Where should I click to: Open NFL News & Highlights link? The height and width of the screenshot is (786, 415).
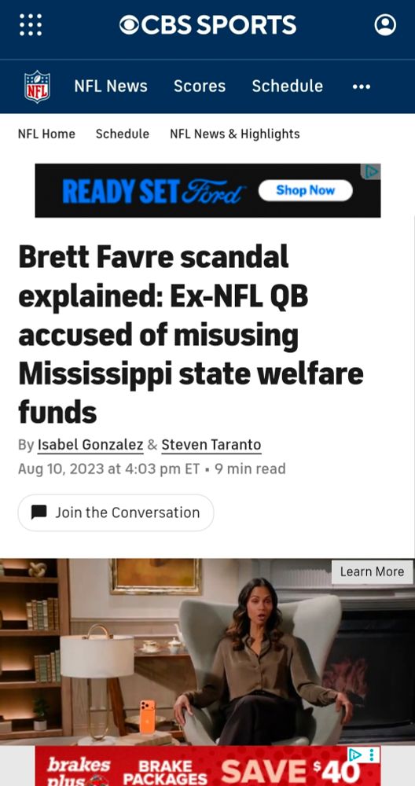point(234,134)
